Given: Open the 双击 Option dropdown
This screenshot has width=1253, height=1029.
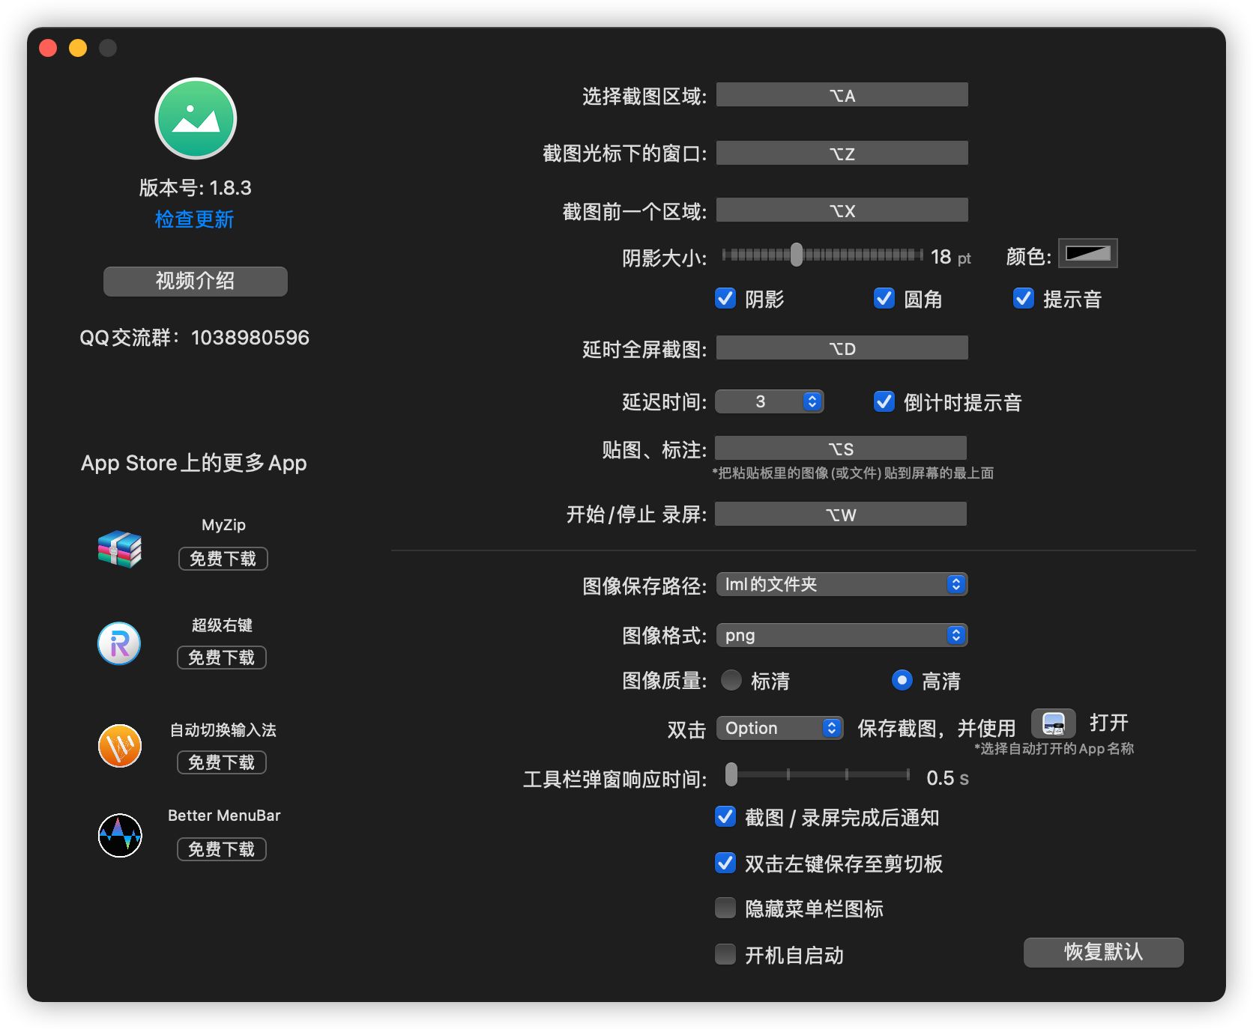Looking at the screenshot, I should pyautogui.click(x=779, y=727).
